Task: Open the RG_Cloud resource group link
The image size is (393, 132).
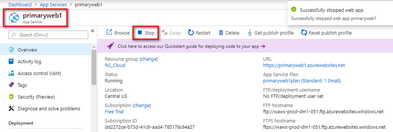Action: 115,65
